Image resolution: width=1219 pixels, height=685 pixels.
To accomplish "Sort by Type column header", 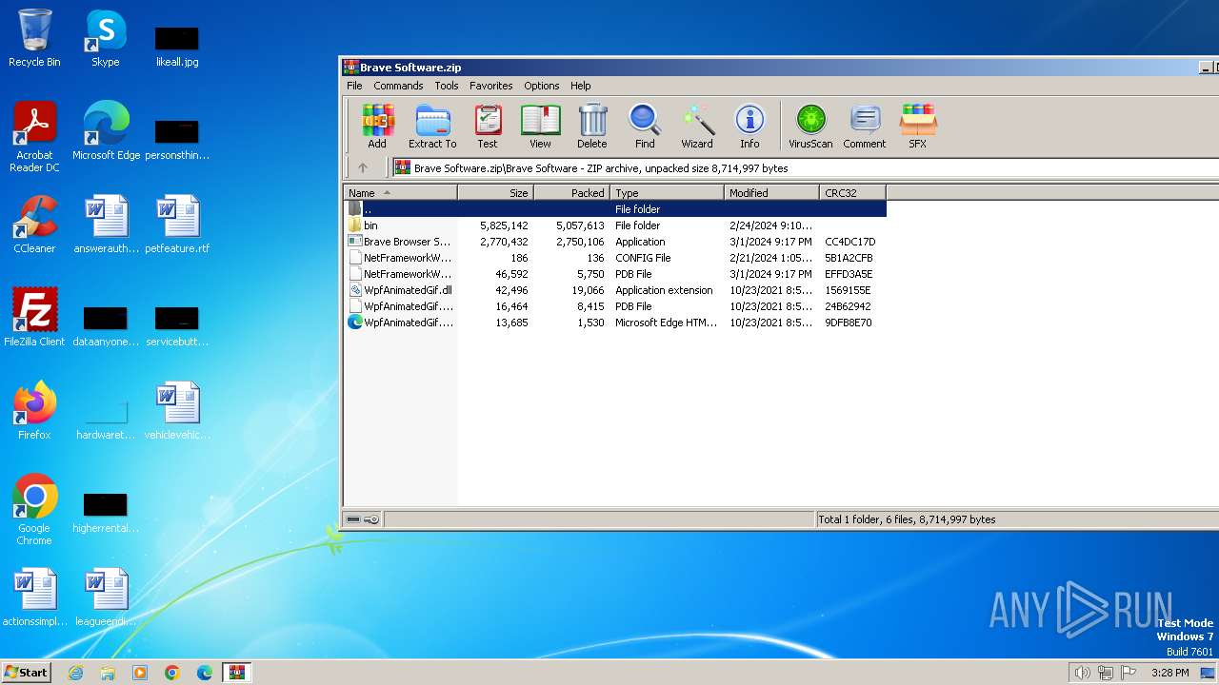I will [x=667, y=192].
